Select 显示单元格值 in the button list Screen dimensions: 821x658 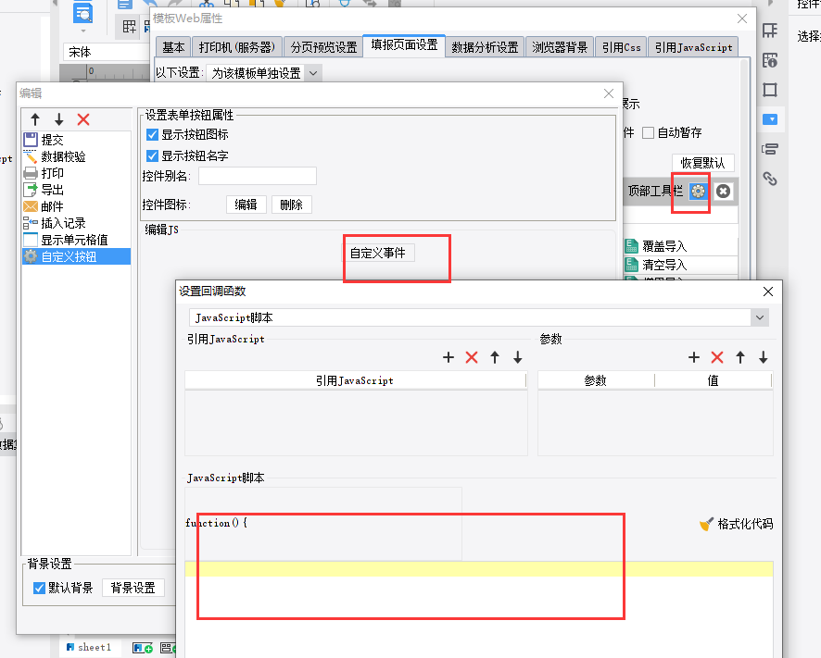pos(76,240)
